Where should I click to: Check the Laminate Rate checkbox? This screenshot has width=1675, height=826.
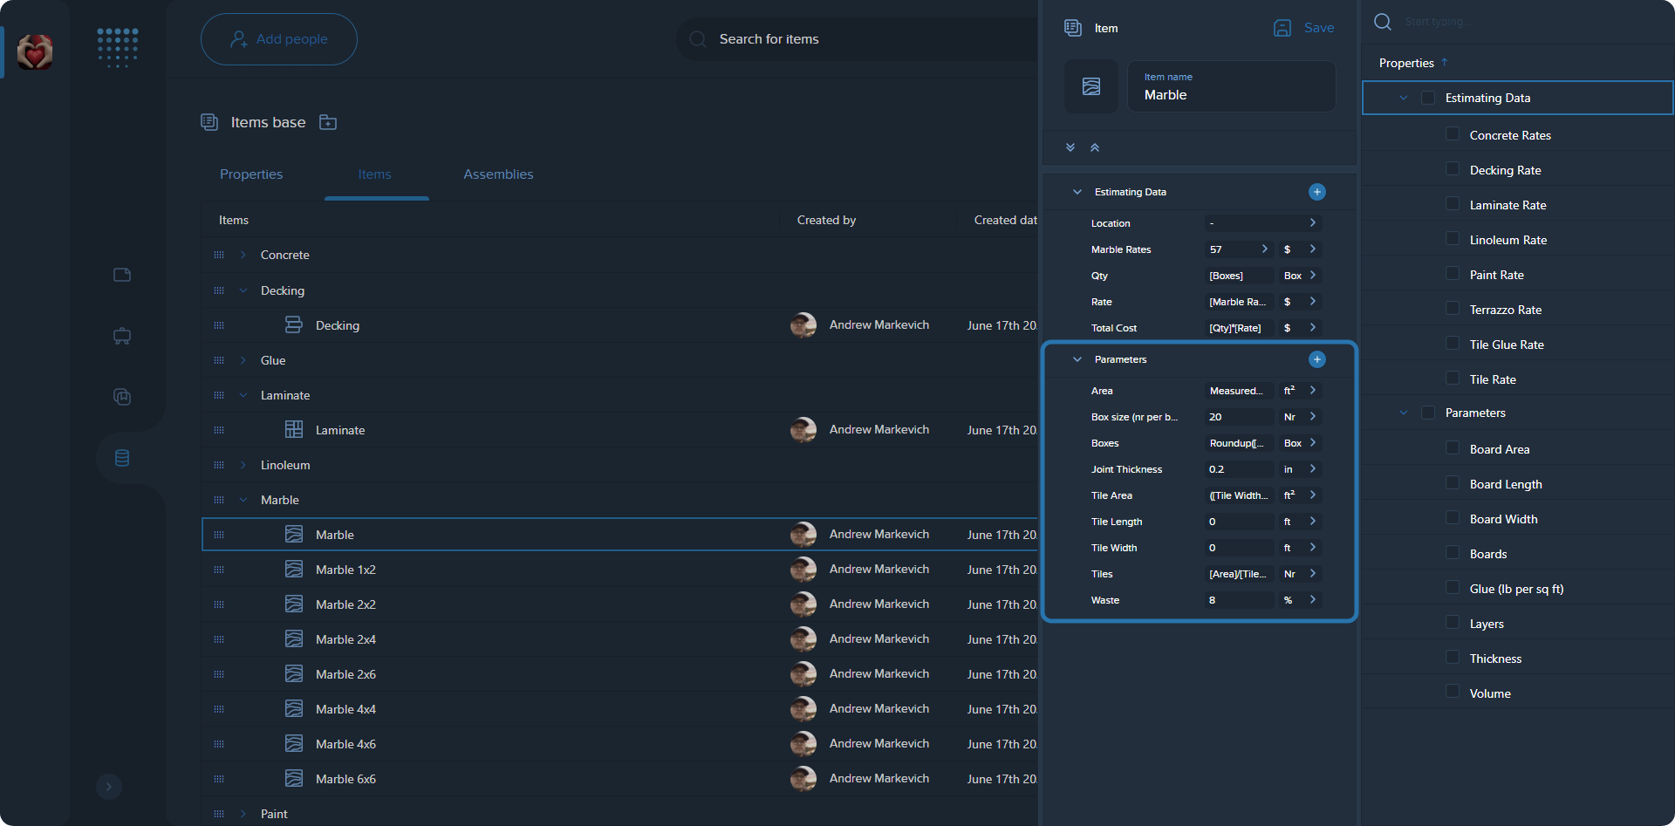tap(1453, 203)
